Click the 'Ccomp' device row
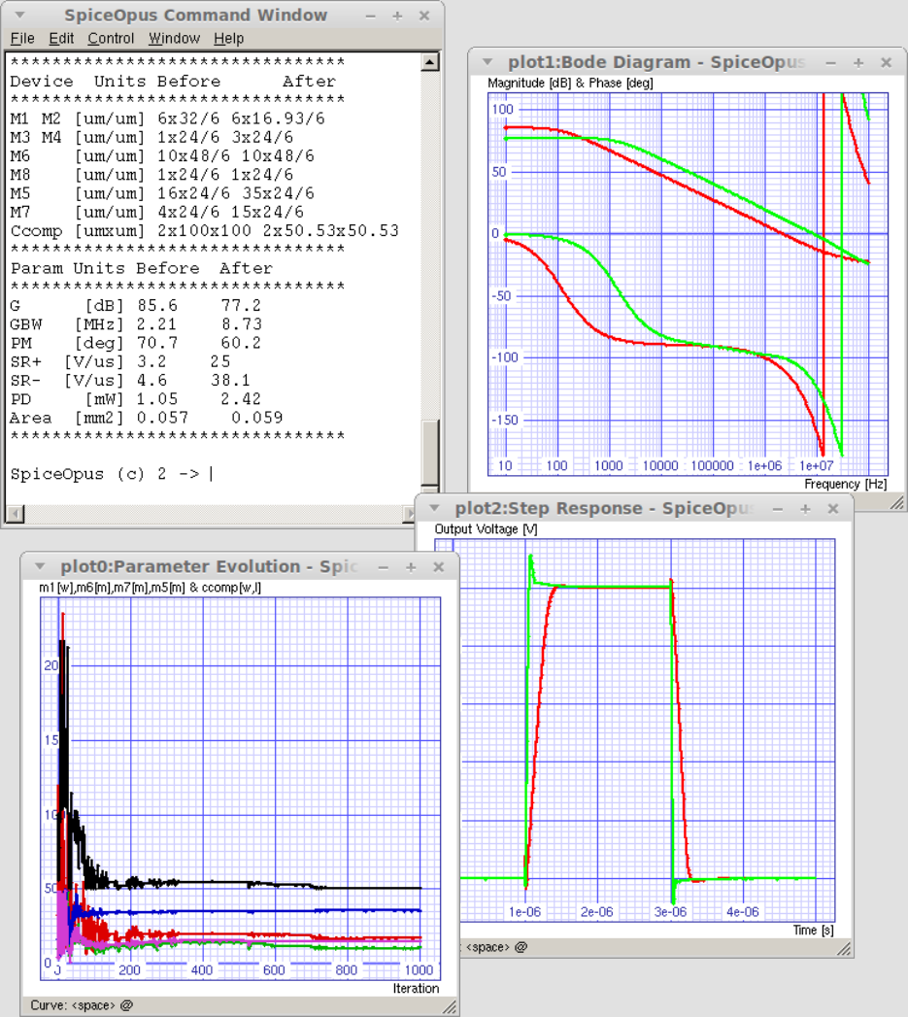 coord(204,231)
